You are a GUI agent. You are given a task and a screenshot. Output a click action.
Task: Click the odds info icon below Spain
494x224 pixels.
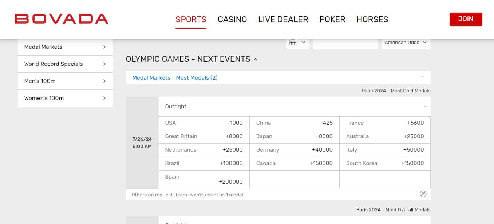pyautogui.click(x=423, y=194)
